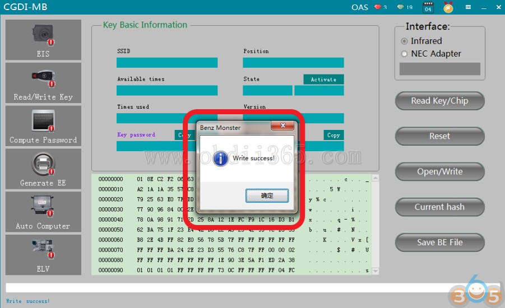Click the Save BE File button

[x=439, y=242]
